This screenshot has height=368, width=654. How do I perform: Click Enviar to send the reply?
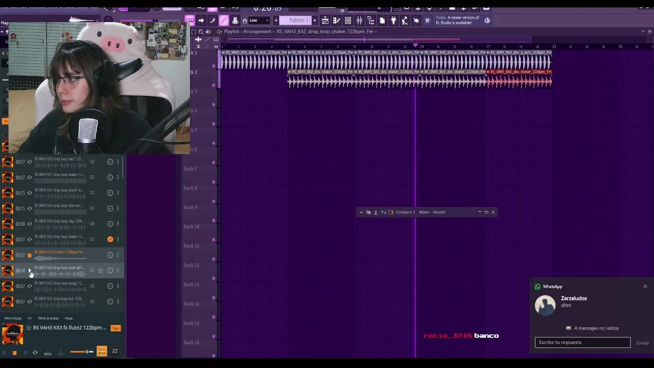point(642,343)
